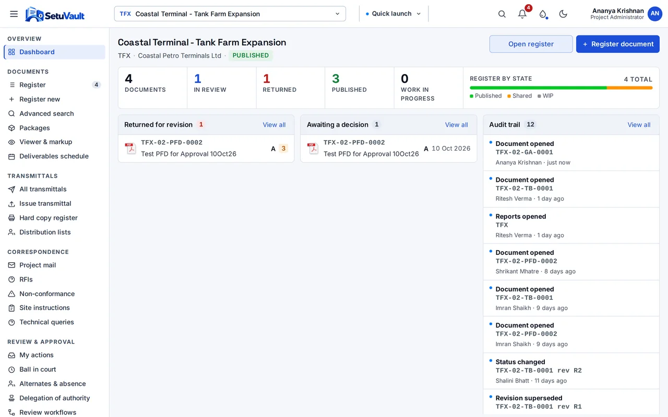The image size is (668, 417).
Task: Click the Deliverables schedule calendar icon
Action: coord(11,156)
